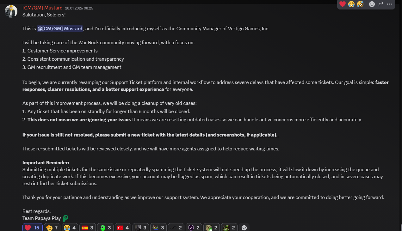Add the Spain flag reaction
The width and height of the screenshot is (402, 231).
[88, 228]
